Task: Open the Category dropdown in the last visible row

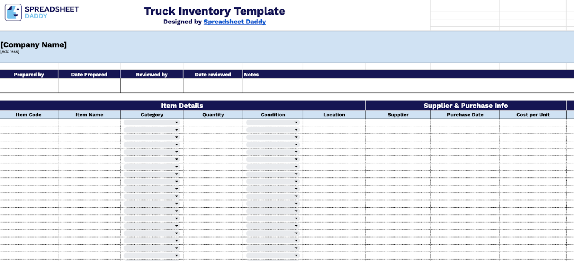Action: [176, 255]
